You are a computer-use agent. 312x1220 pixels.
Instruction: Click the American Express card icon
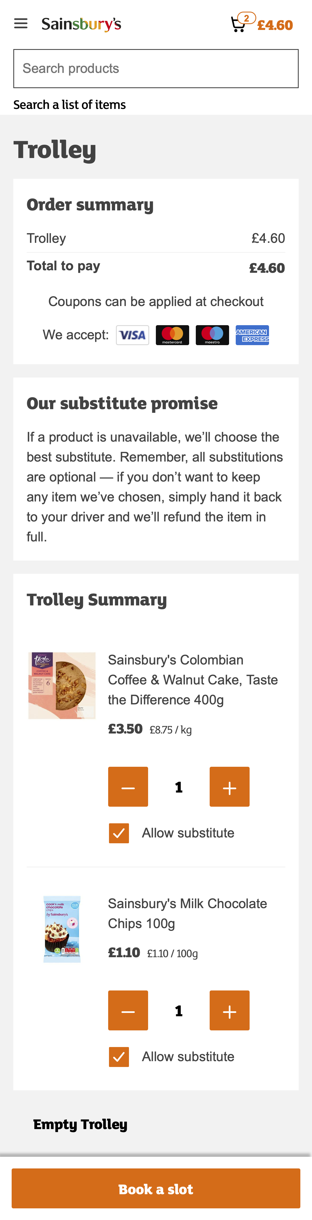tap(252, 335)
